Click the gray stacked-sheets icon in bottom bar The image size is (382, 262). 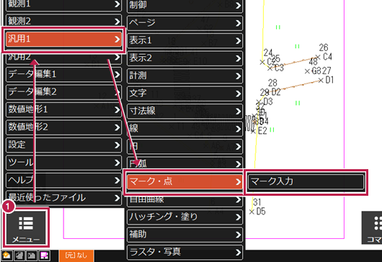[x=19, y=256]
